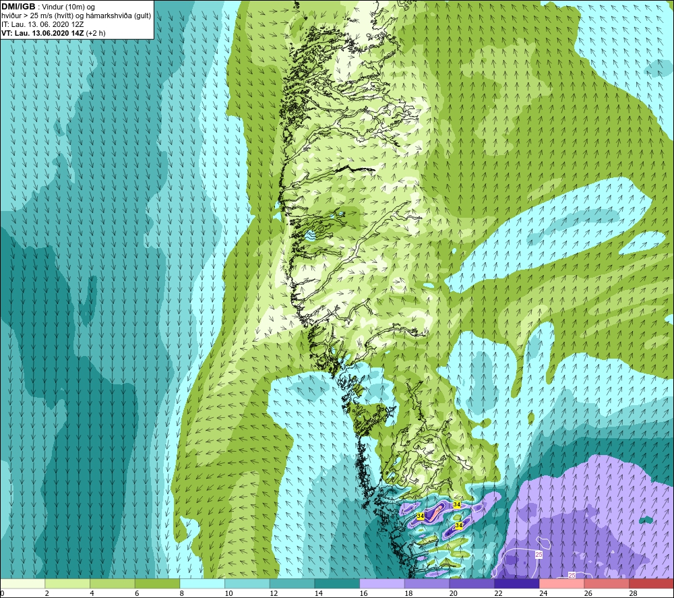Click the "Vindur (10m) og" text
Image resolution: width=674 pixels, height=598 pixels.
68,7
